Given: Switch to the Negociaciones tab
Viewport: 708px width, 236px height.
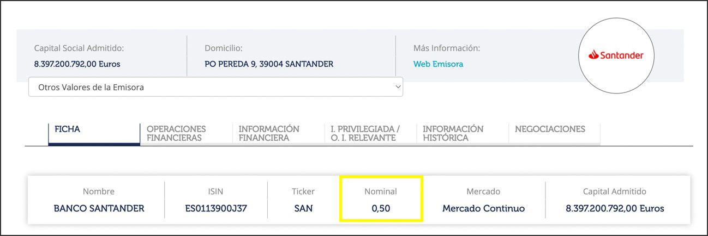Looking at the screenshot, I should point(550,129).
